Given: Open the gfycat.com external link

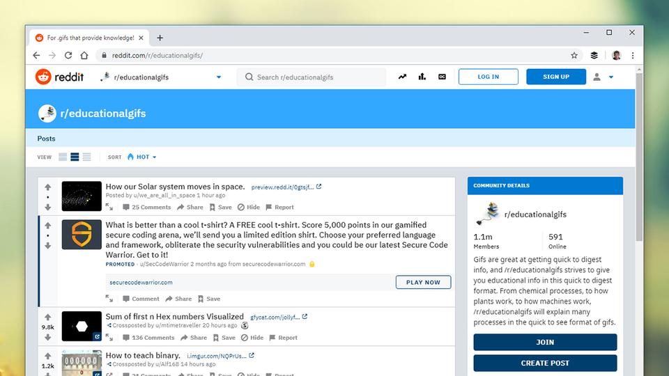Looking at the screenshot, I should (x=279, y=318).
